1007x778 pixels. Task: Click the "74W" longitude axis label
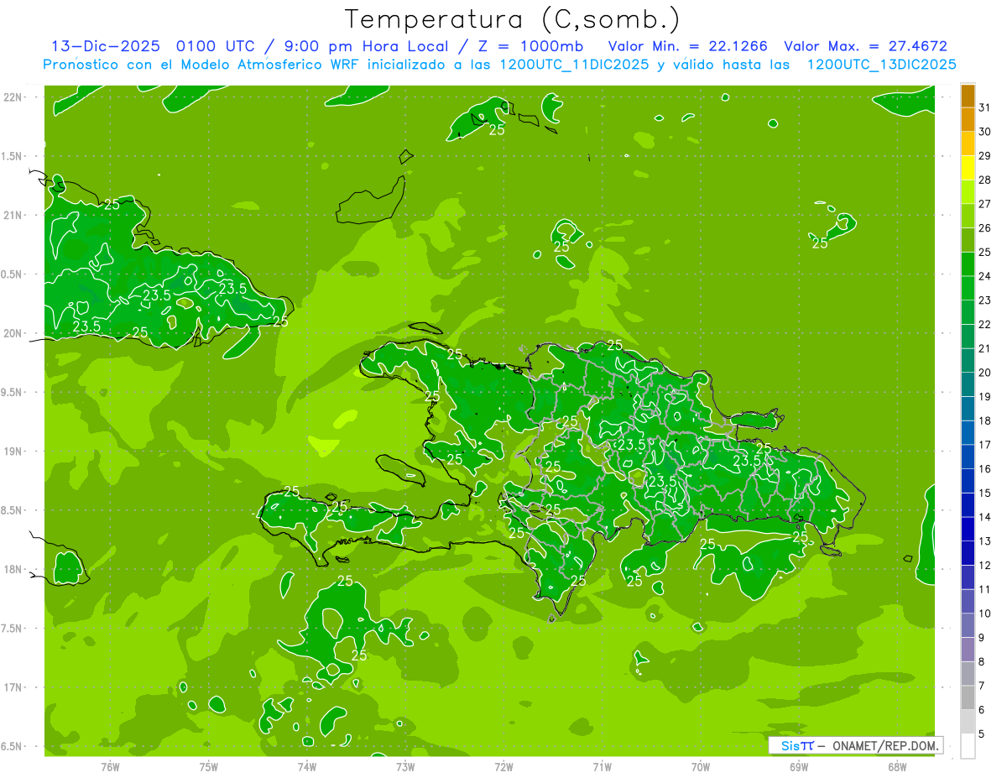(306, 767)
